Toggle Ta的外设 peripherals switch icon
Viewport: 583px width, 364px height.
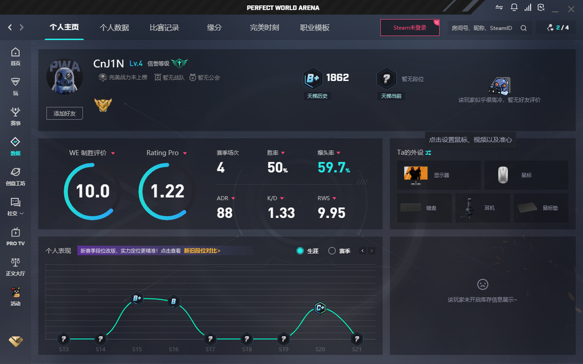tap(428, 153)
